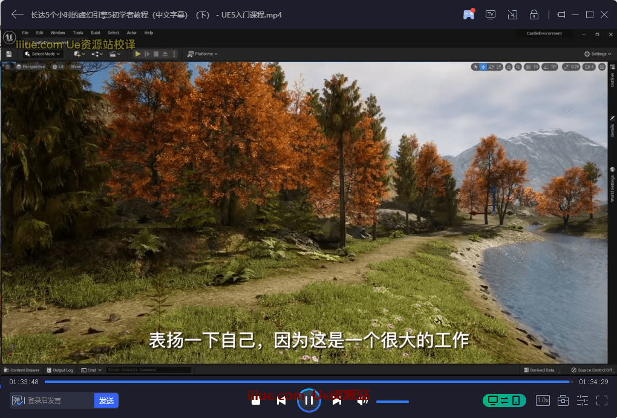This screenshot has width=617, height=418.
Task: Enter fullscreen mode
Action: click(601, 400)
